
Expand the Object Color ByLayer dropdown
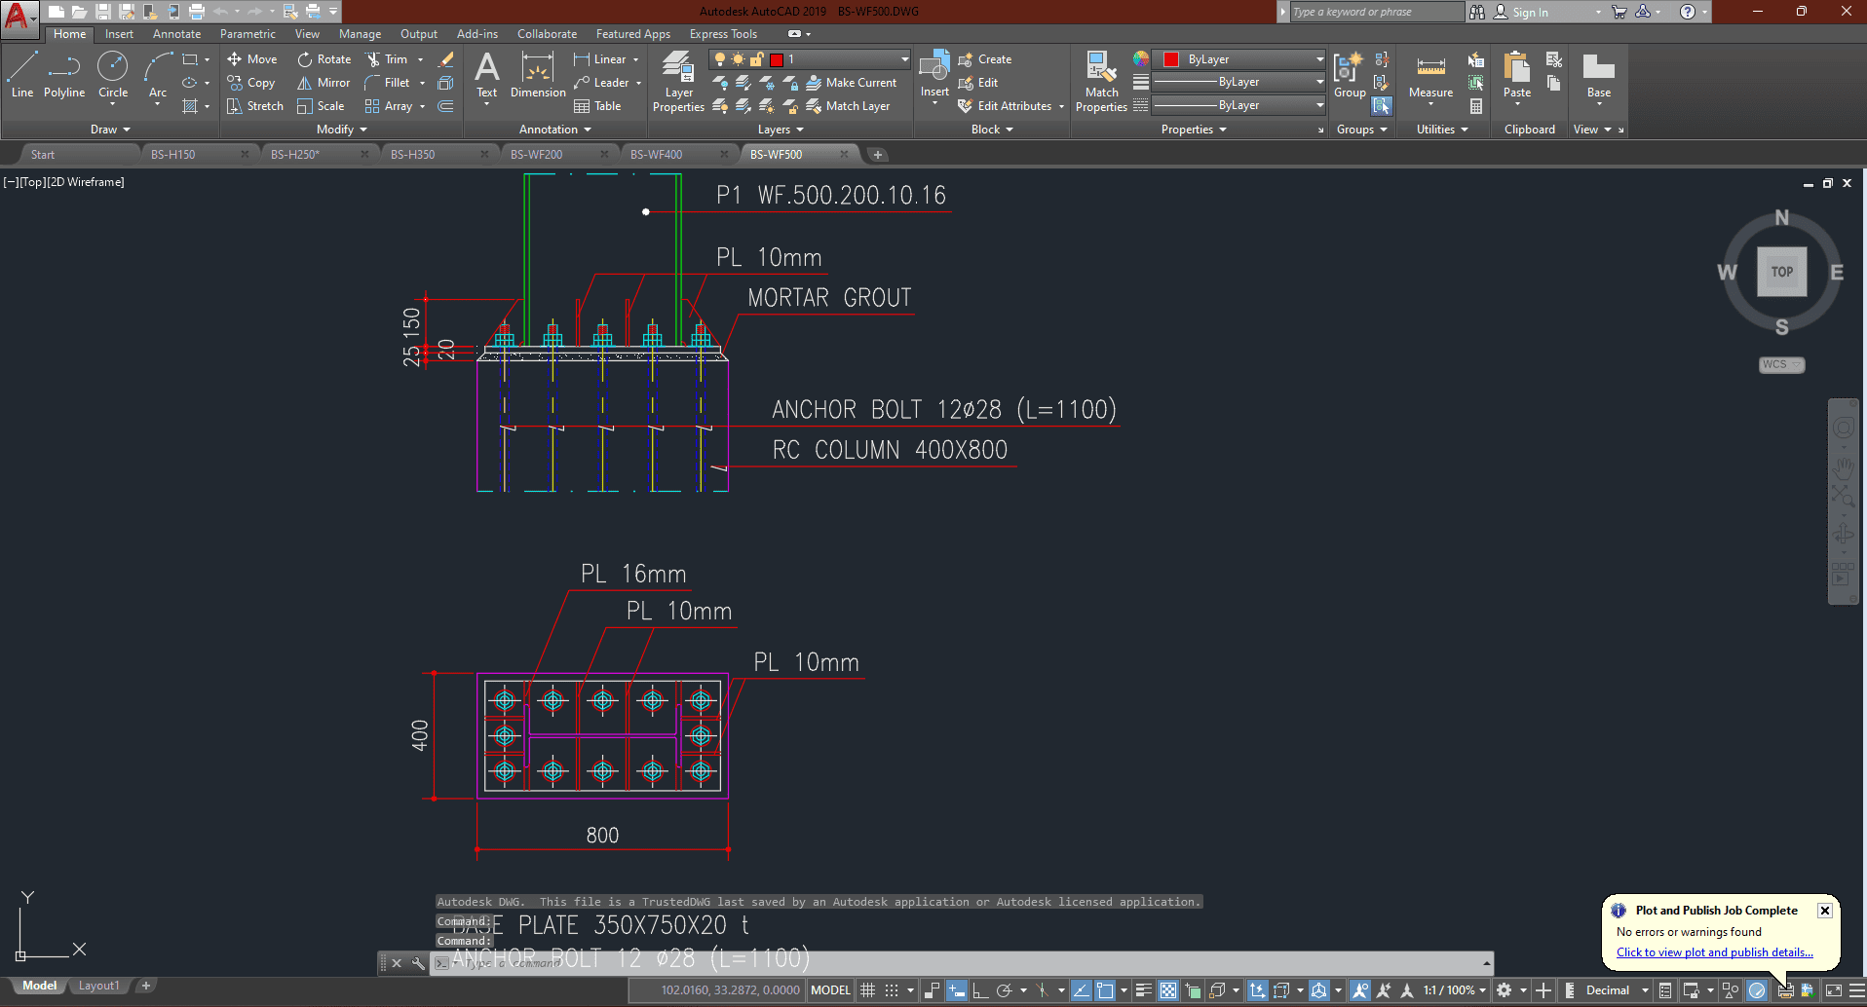(1319, 59)
